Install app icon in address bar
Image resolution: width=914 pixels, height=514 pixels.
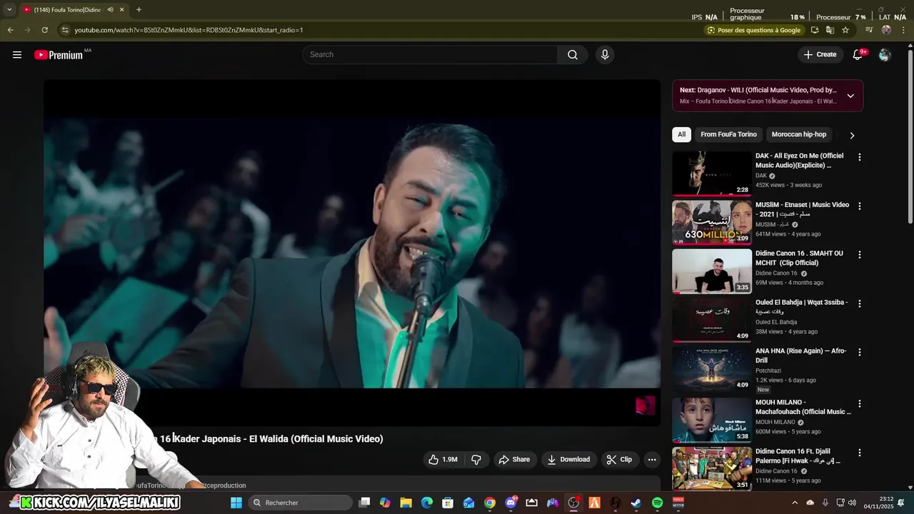click(x=815, y=30)
